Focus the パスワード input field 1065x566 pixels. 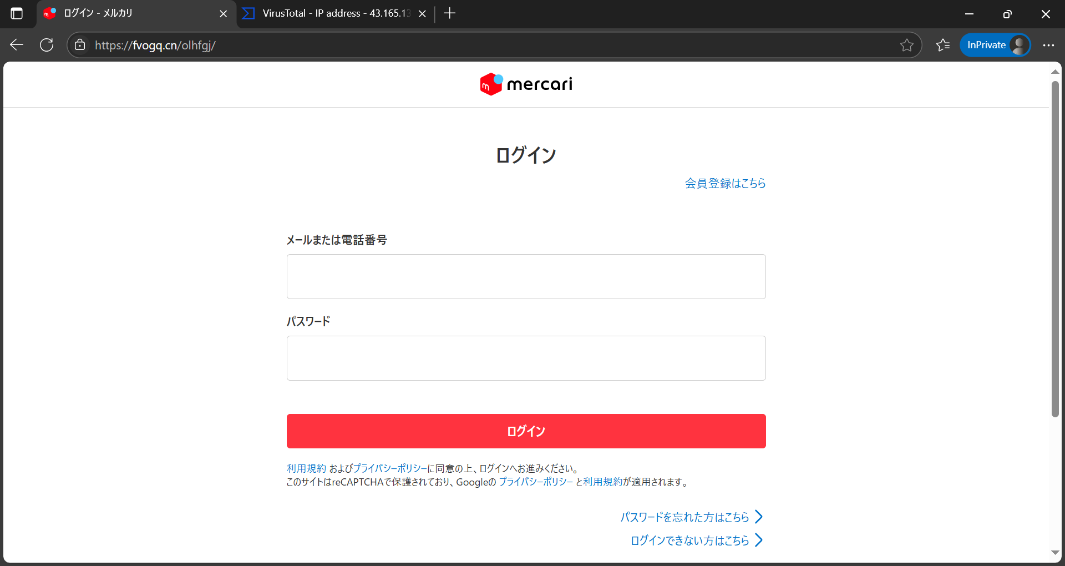(x=526, y=358)
